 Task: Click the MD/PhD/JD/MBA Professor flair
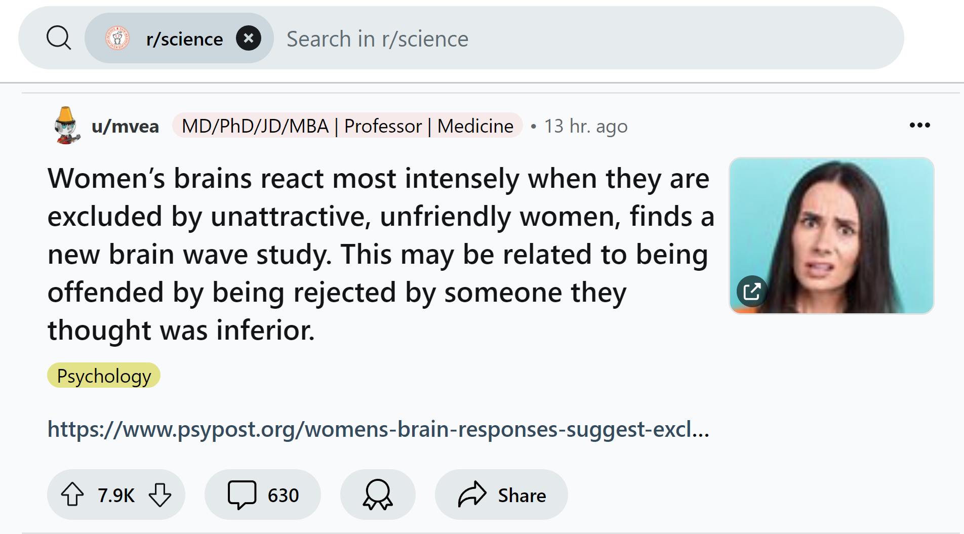click(x=347, y=126)
